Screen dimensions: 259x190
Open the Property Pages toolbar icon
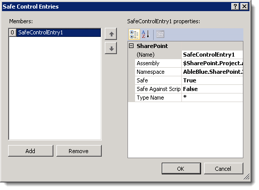160,34
